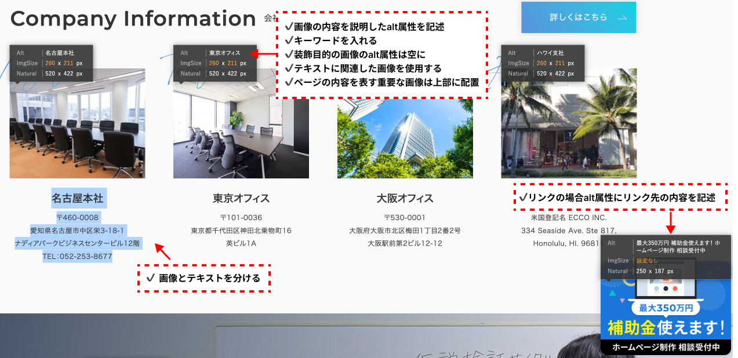
Task: Click the ハワイ支社 alt info tooltip
Action: coord(543,63)
